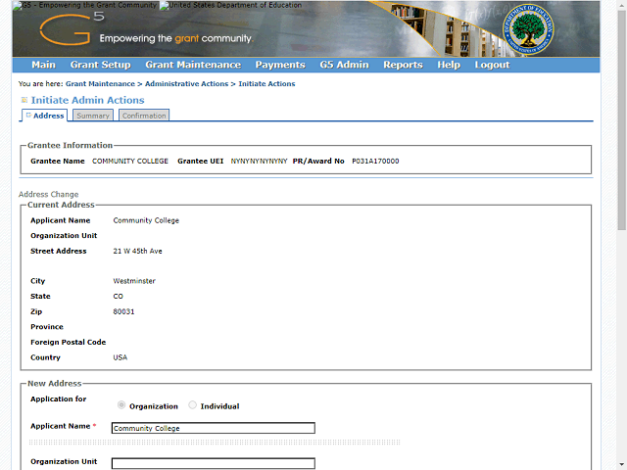The height and width of the screenshot is (470, 627).
Task: Click the G5 logo in the banner
Action: (65, 31)
